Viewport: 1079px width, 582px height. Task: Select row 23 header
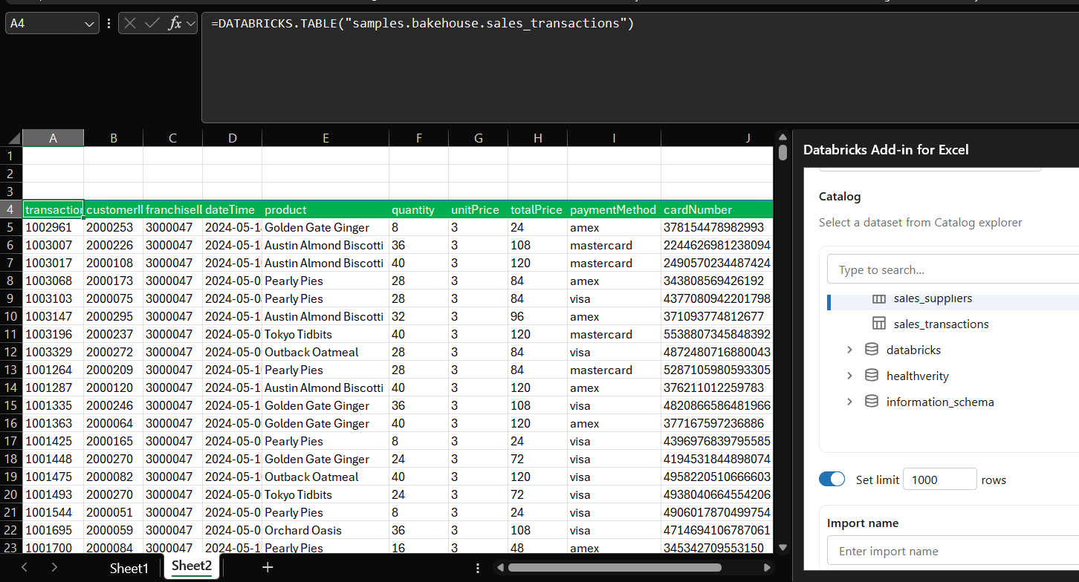click(11, 547)
